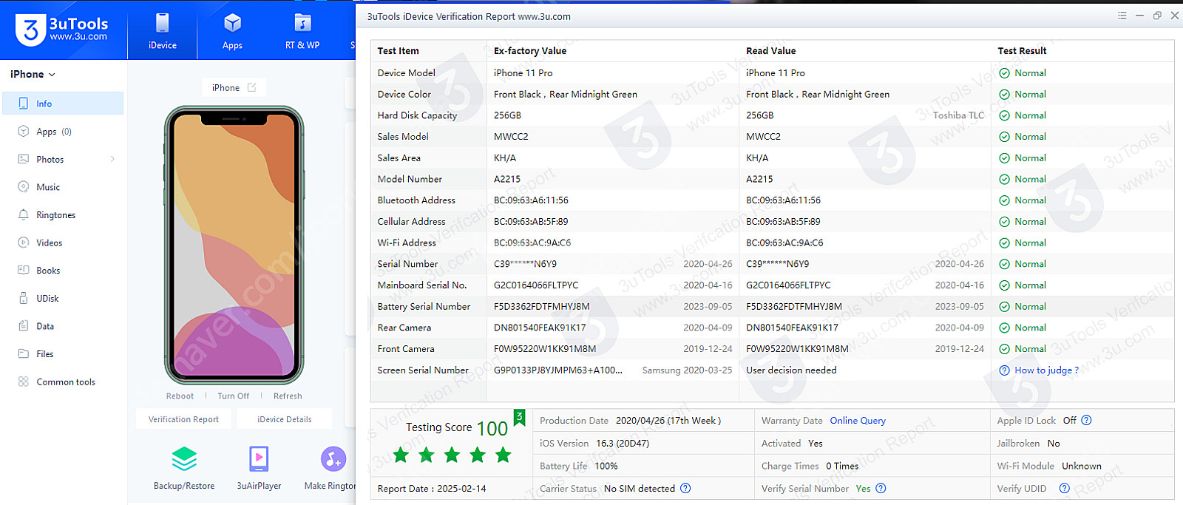This screenshot has width=1183, height=505.
Task: Click the Online Query warranty link
Action: (x=858, y=421)
